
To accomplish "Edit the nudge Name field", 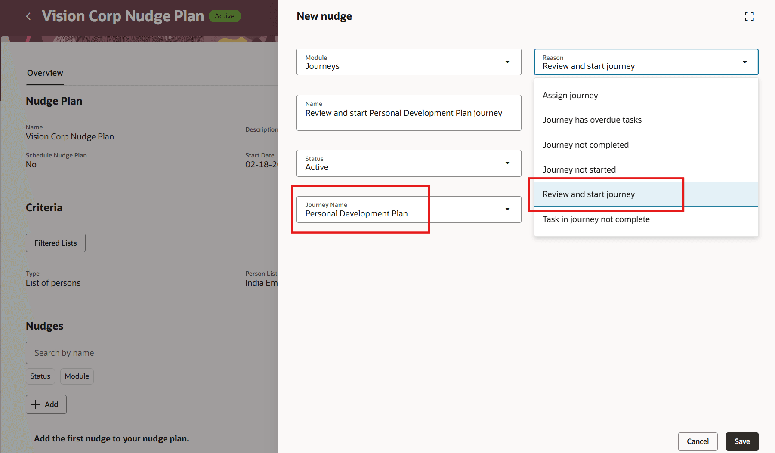I will click(x=408, y=113).
